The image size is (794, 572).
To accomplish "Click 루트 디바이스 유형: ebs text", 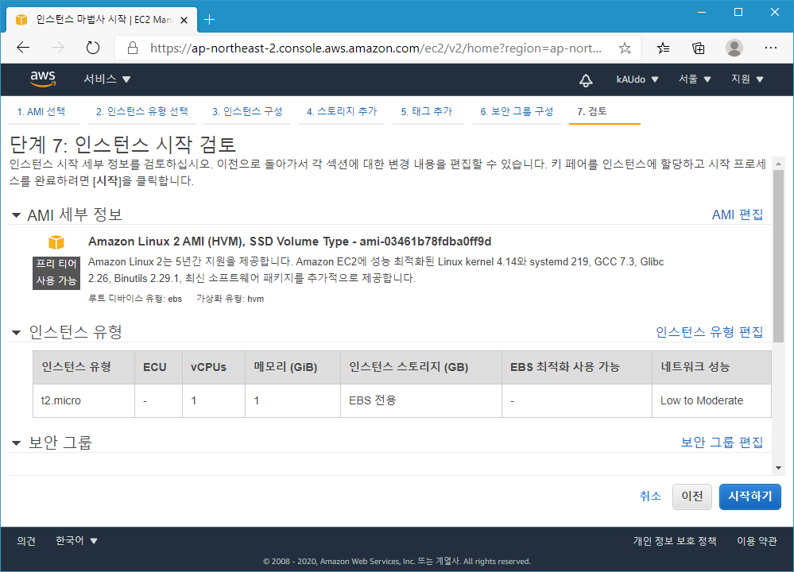I will [x=135, y=299].
